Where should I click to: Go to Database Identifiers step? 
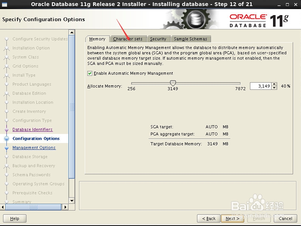33,129
